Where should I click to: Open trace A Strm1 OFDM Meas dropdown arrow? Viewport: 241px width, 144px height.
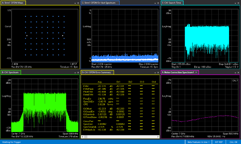pyautogui.click(x=75, y=3)
